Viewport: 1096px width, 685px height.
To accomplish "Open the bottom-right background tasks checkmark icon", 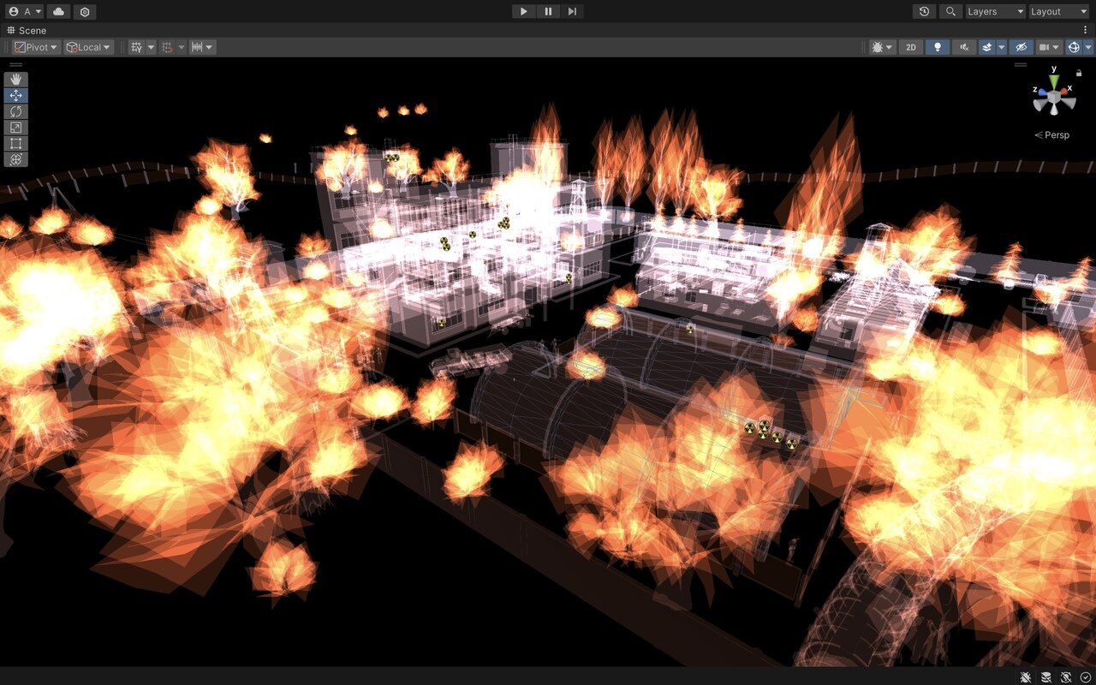I will [1085, 677].
